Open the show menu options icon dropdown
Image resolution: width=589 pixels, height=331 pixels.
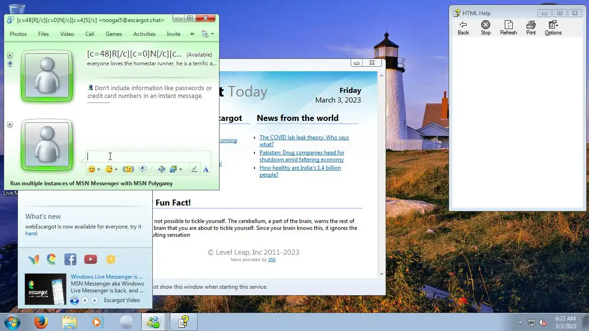[208, 34]
